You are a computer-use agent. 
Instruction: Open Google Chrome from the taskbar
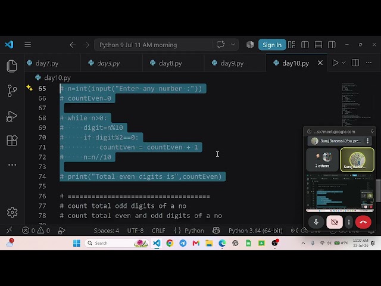pos(170,243)
